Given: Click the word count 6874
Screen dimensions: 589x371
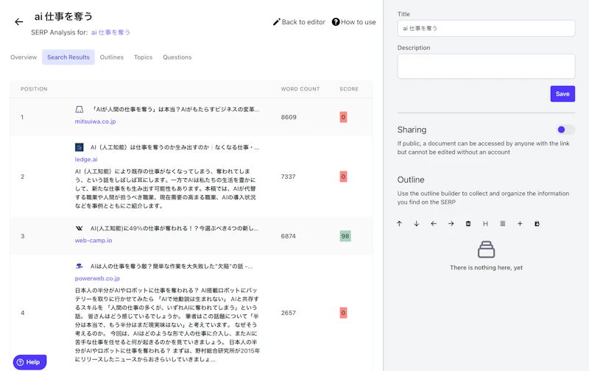Looking at the screenshot, I should (x=288, y=236).
